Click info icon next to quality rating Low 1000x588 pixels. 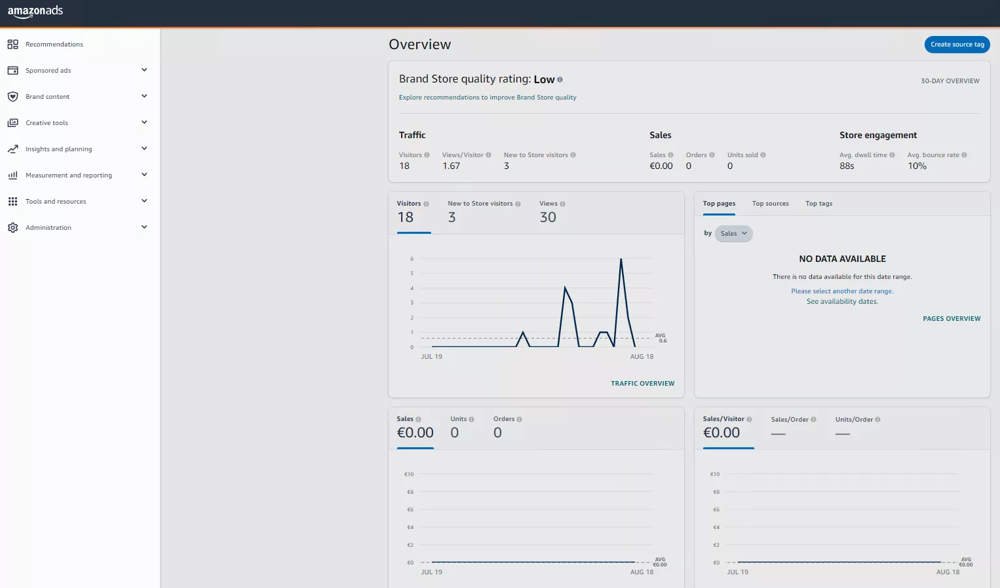click(x=560, y=79)
